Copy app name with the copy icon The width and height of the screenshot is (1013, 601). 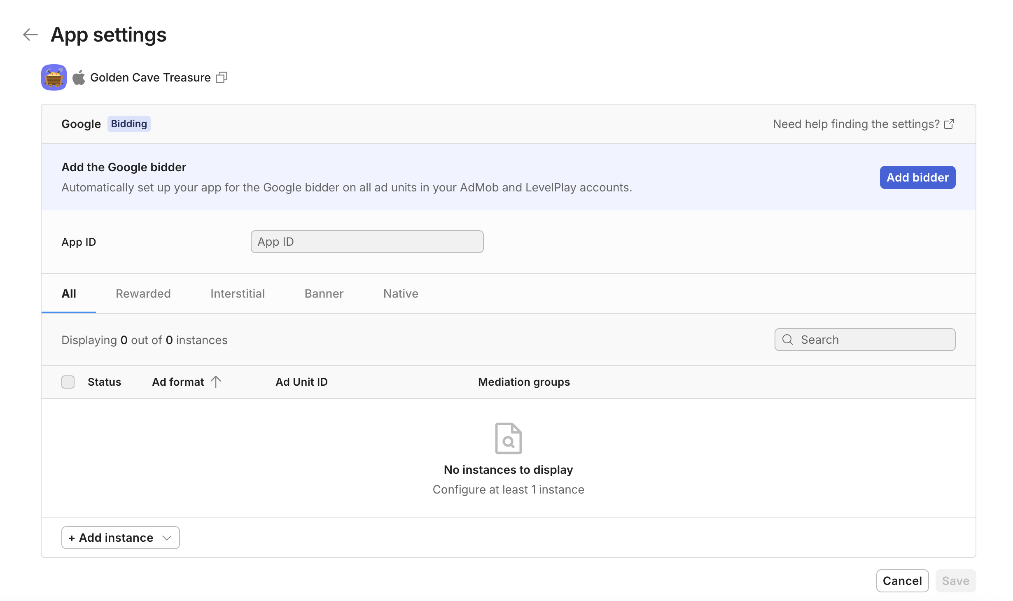coord(222,77)
